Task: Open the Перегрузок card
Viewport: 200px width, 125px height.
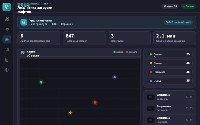Action: point(129,38)
